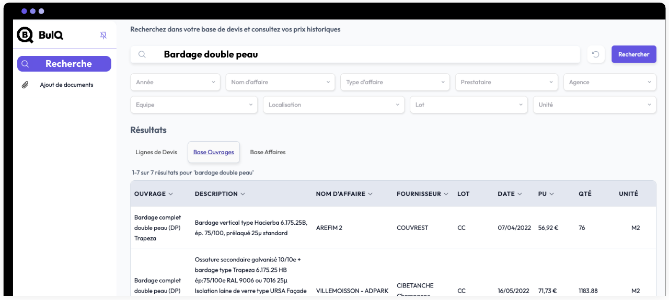Image resolution: width=669 pixels, height=300 pixels.
Task: Open the Prestataire filter dropdown
Action: [506, 82]
